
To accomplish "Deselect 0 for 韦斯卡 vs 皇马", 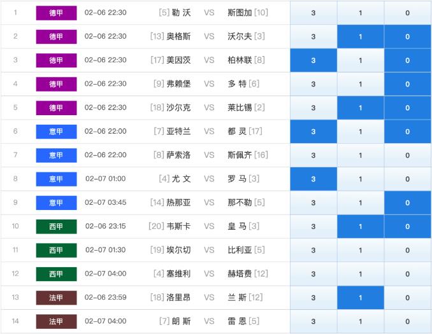I will pyautogui.click(x=408, y=226).
